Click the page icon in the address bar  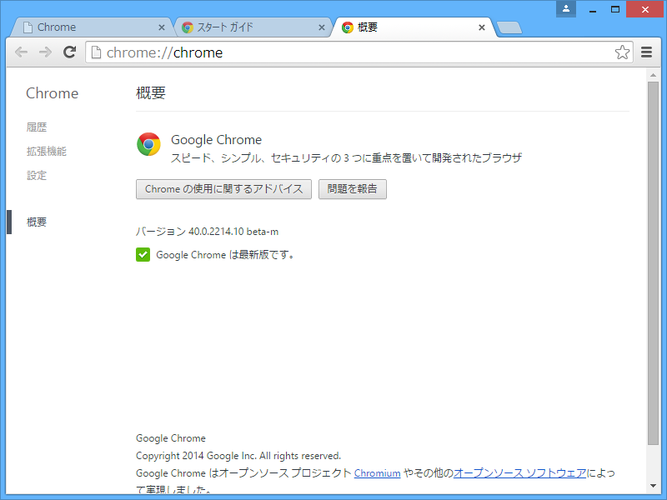coord(96,52)
